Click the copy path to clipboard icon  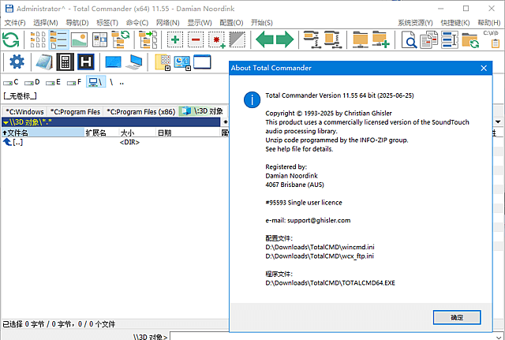click(x=491, y=39)
